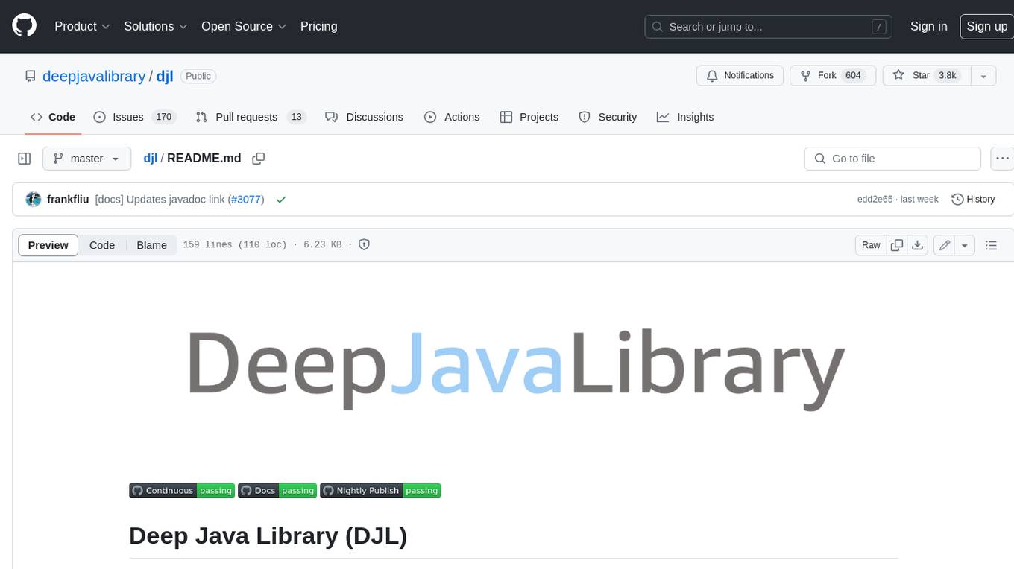Switch to the Code tab

point(52,117)
